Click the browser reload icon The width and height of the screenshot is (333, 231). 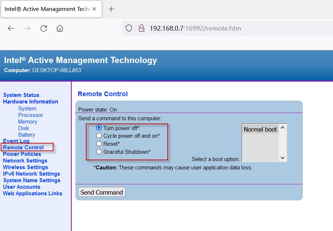tap(44, 28)
